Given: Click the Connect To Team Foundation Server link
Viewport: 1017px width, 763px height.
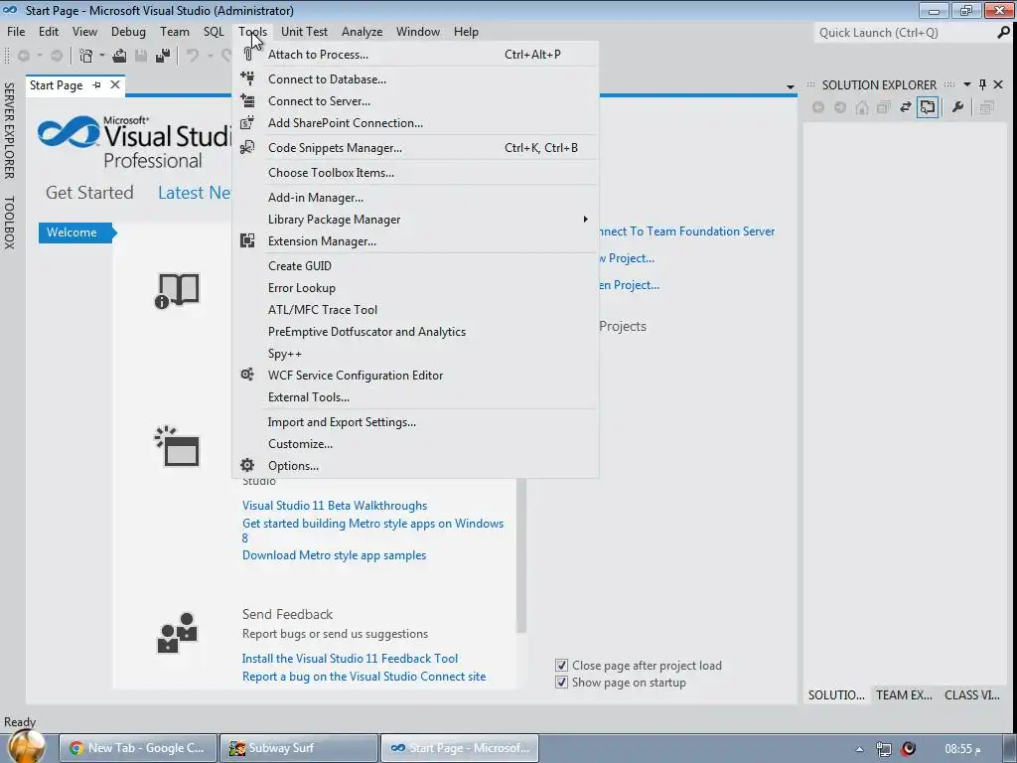Looking at the screenshot, I should pos(687,230).
